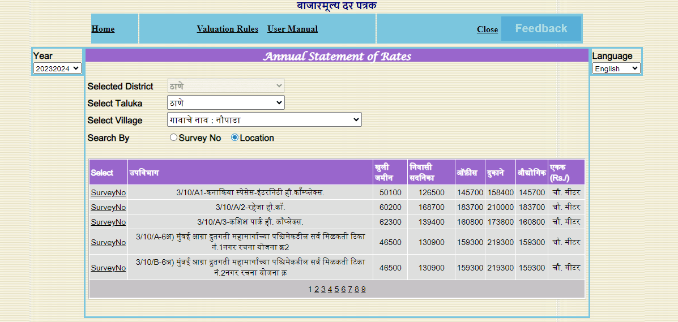Click the खुली जमीन column header

point(390,173)
